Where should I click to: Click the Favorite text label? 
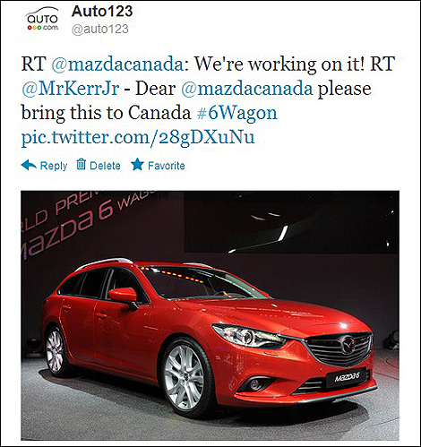[x=167, y=166]
